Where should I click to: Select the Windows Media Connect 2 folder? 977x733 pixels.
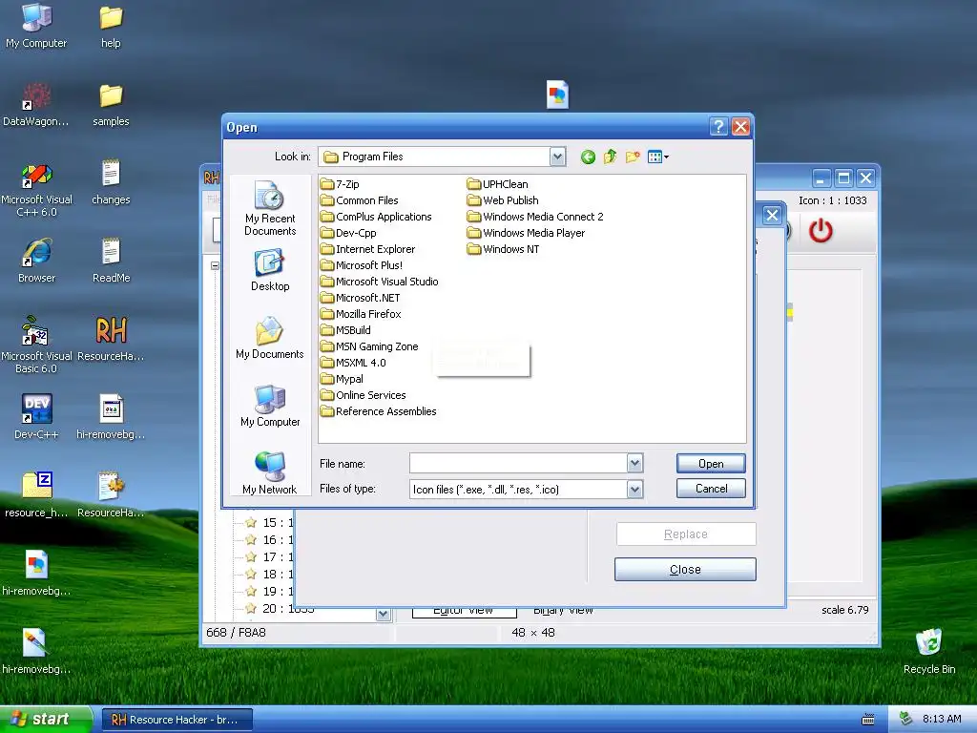(536, 217)
